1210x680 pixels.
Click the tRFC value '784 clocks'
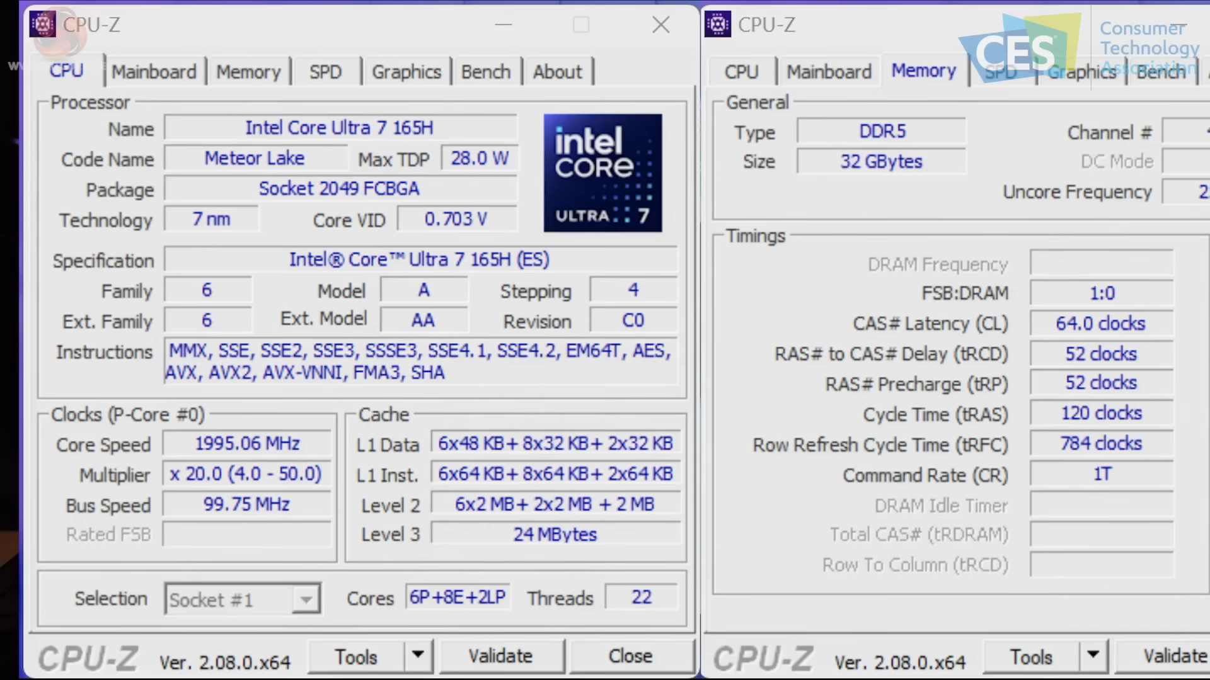(x=1102, y=443)
